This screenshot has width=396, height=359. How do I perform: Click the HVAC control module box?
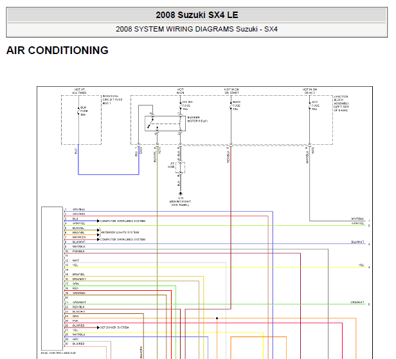tap(52, 279)
